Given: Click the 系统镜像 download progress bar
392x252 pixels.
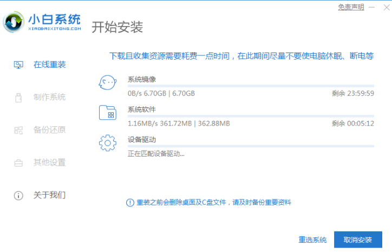Looking at the screenshot, I should [x=251, y=86].
